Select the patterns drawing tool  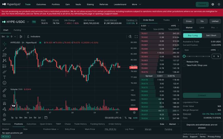pyautogui.click(x=4, y=60)
